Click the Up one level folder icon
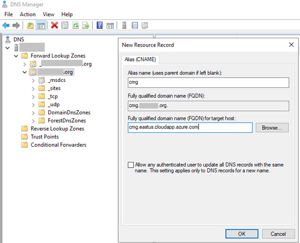Image resolution: width=300 pixels, height=243 pixels. [x=30, y=25]
